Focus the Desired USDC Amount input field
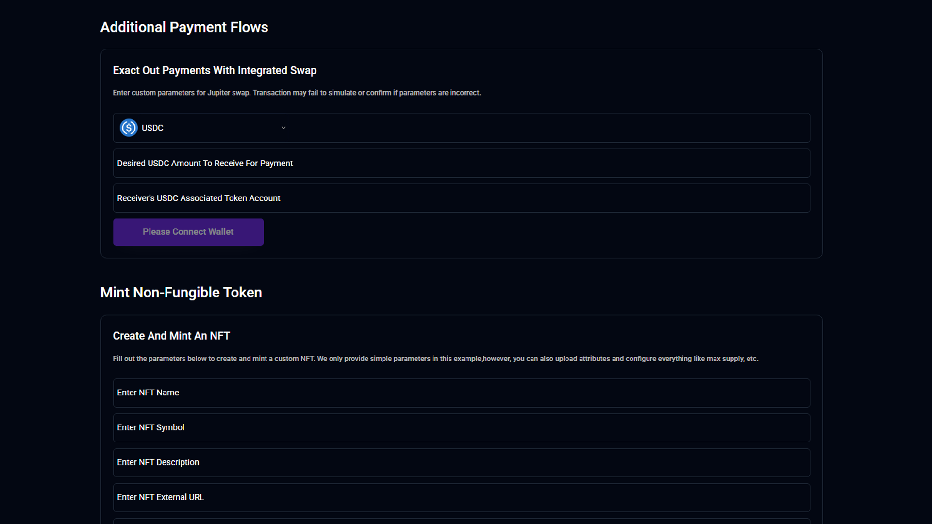Viewport: 932px width, 524px height. pos(461,164)
